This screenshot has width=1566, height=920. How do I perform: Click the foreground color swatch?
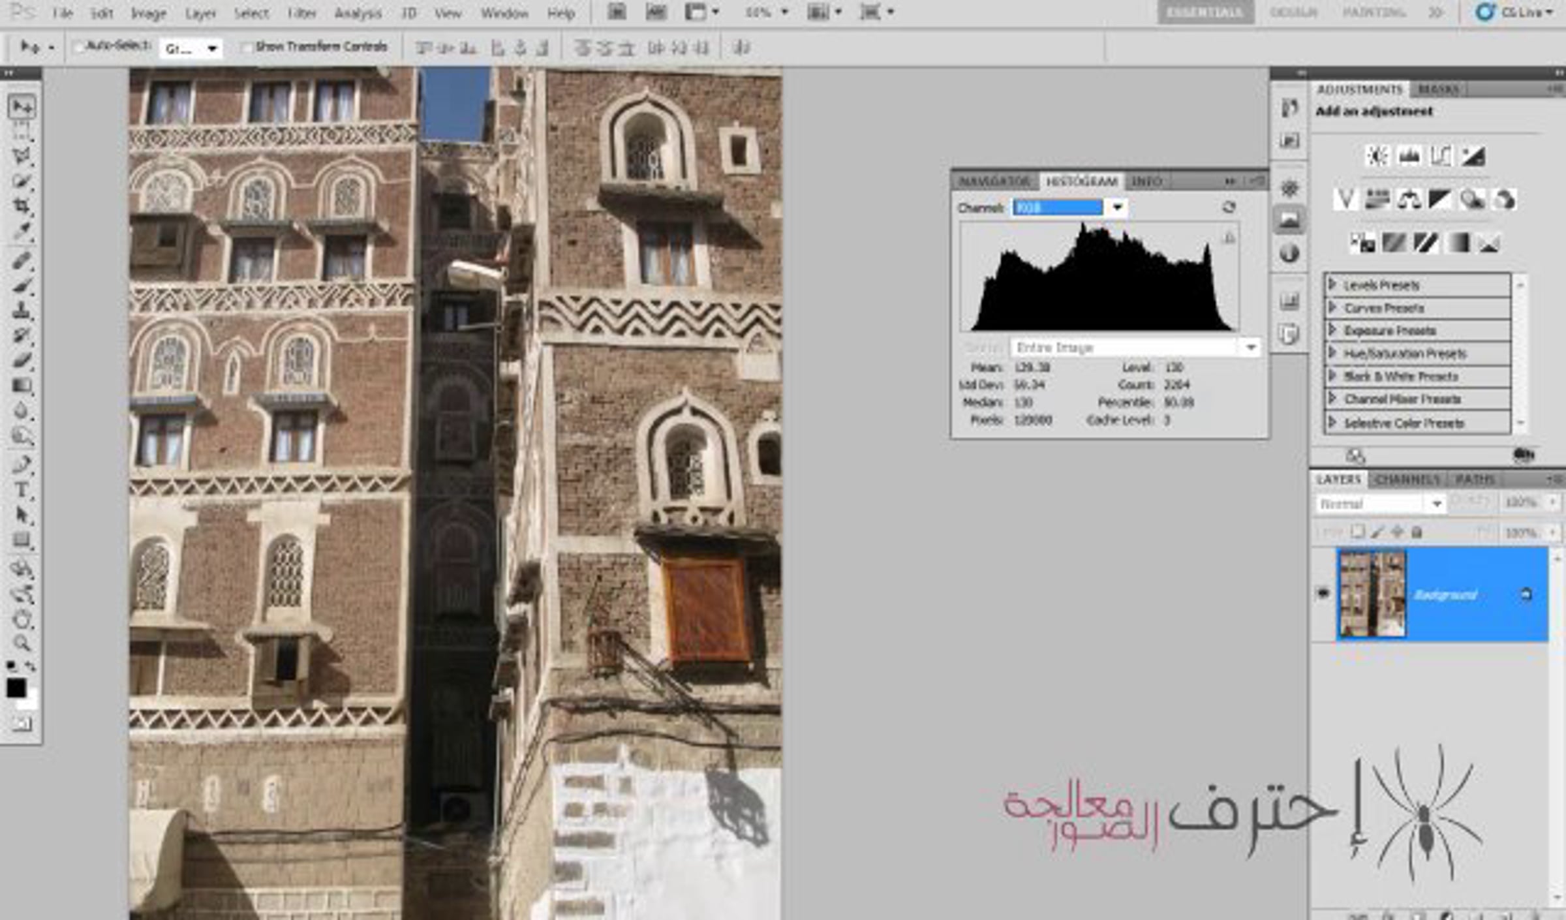(x=16, y=688)
